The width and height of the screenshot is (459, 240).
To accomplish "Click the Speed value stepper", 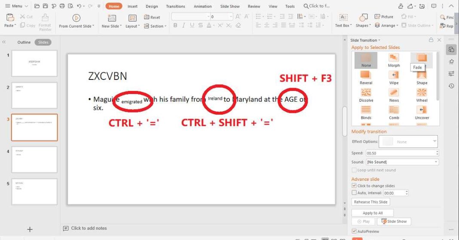I will (x=438, y=153).
